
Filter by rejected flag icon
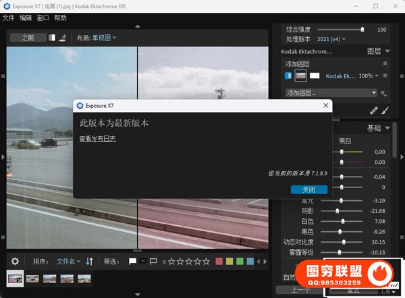142,261
